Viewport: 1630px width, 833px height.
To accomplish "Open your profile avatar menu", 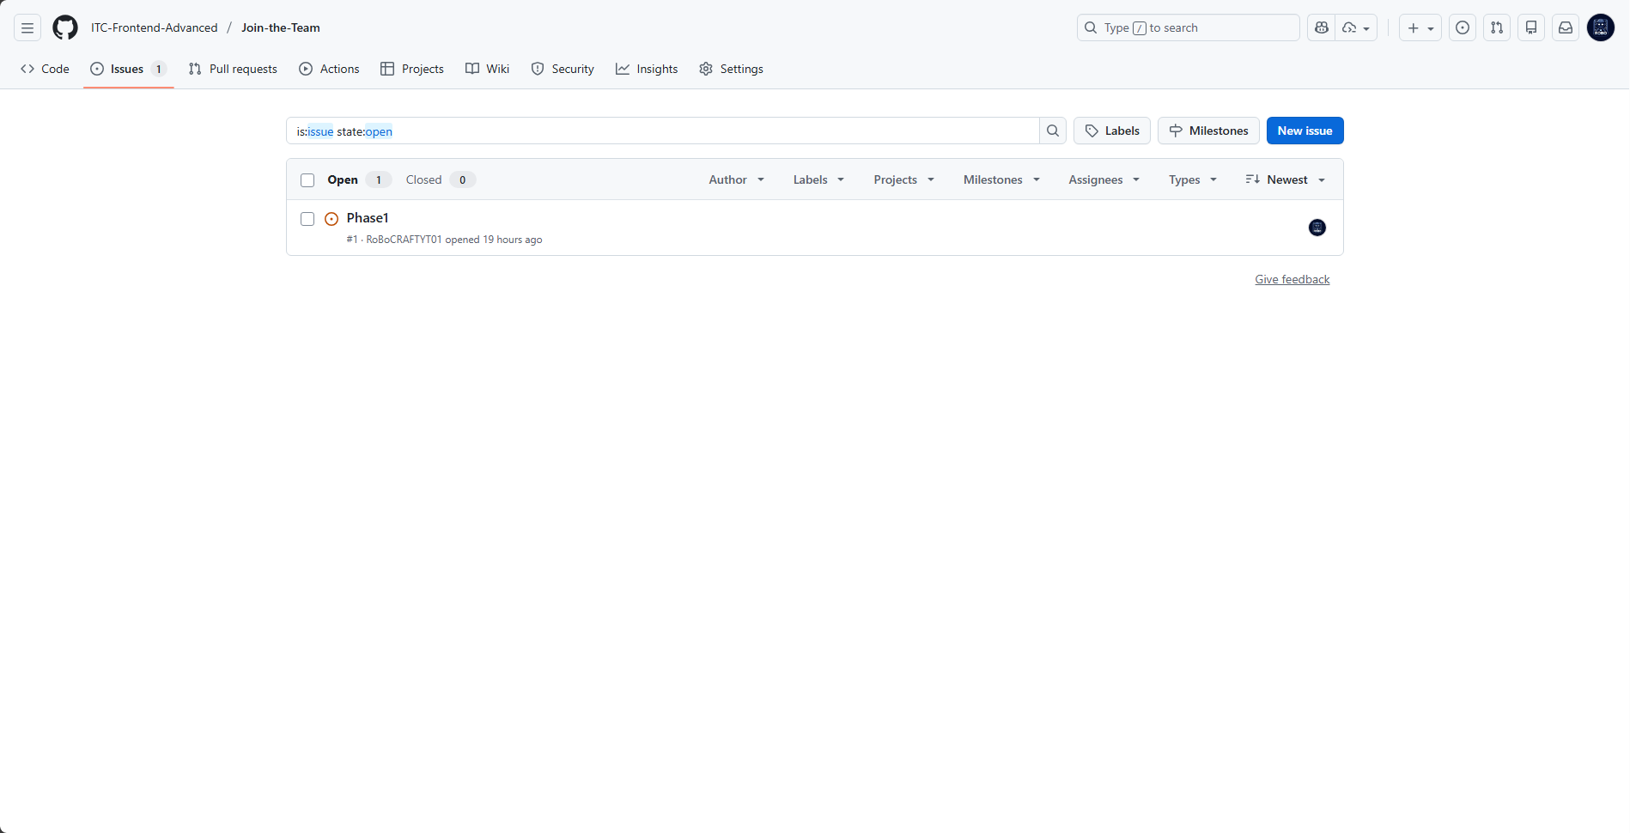I will [1600, 27].
